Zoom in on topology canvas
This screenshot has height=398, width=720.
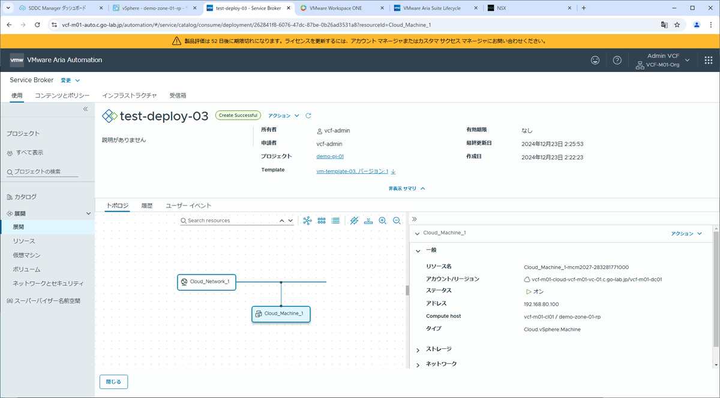pyautogui.click(x=383, y=221)
